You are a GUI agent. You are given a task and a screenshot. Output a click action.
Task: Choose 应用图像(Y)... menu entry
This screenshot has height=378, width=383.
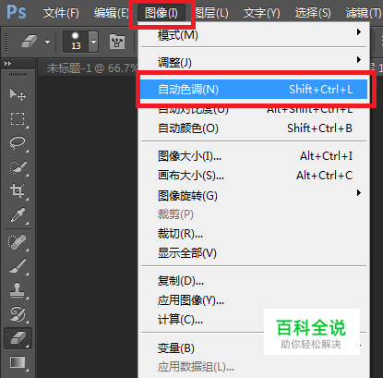pyautogui.click(x=254, y=300)
